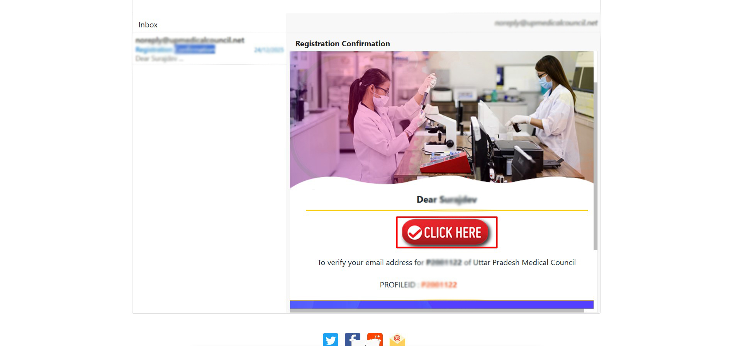This screenshot has width=733, height=346.
Task: Click the orange PROFILEID value
Action: click(x=439, y=285)
